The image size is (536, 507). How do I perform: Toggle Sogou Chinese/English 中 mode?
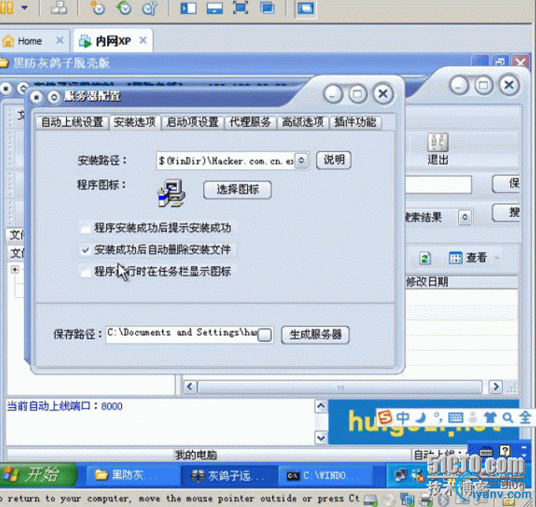click(x=403, y=417)
